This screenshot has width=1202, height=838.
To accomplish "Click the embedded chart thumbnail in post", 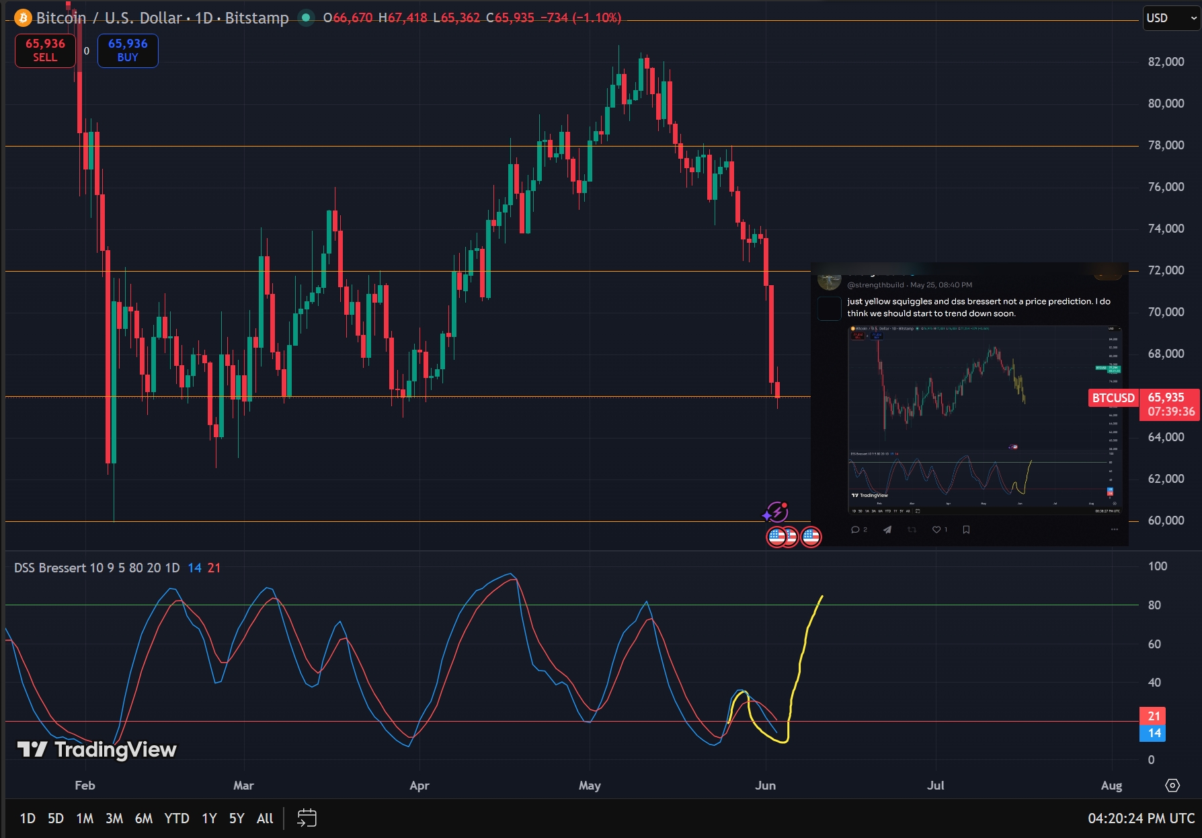I will (985, 420).
